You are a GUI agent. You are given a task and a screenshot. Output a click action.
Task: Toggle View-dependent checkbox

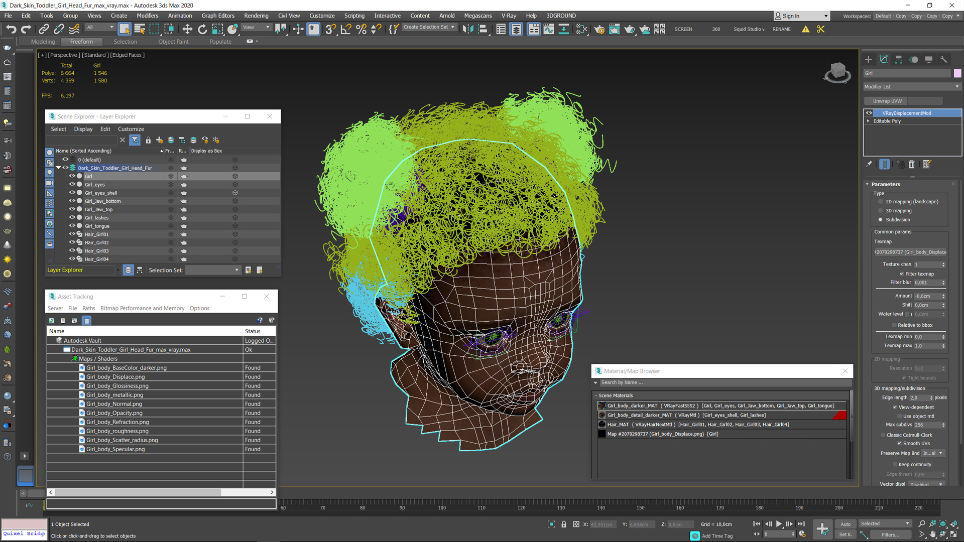[x=895, y=408]
